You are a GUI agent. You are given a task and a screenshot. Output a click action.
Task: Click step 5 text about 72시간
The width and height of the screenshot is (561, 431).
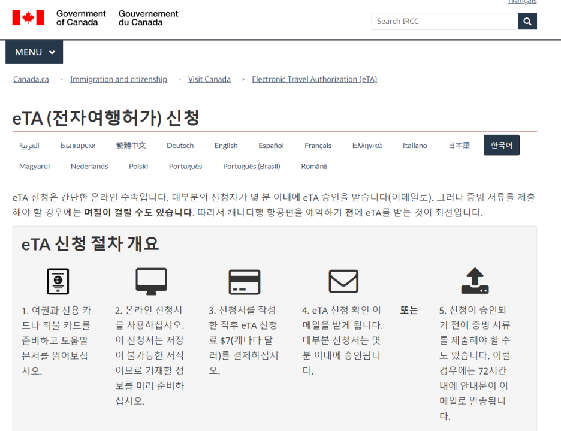(x=475, y=363)
